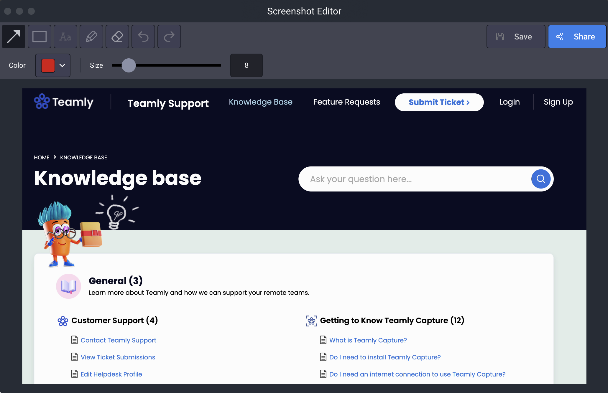The width and height of the screenshot is (608, 393).
Task: Select the Arrow annotation tool
Action: pyautogui.click(x=14, y=37)
